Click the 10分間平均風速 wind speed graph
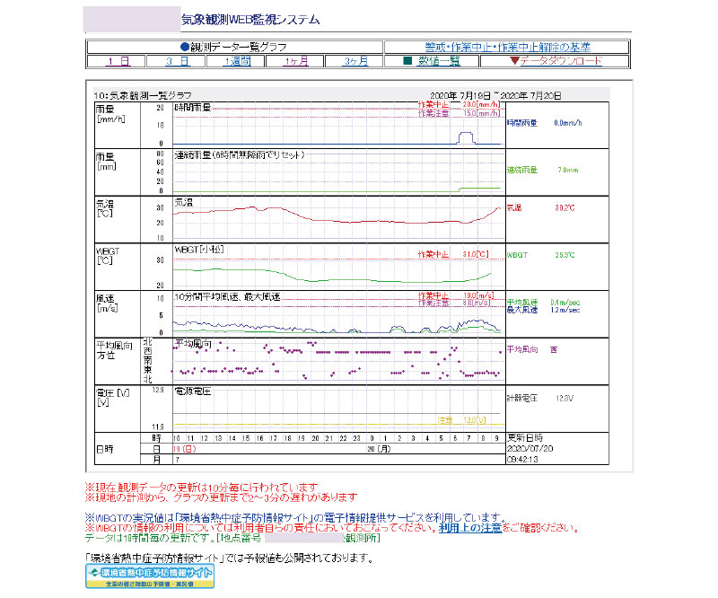The width and height of the screenshot is (718, 598). click(337, 313)
